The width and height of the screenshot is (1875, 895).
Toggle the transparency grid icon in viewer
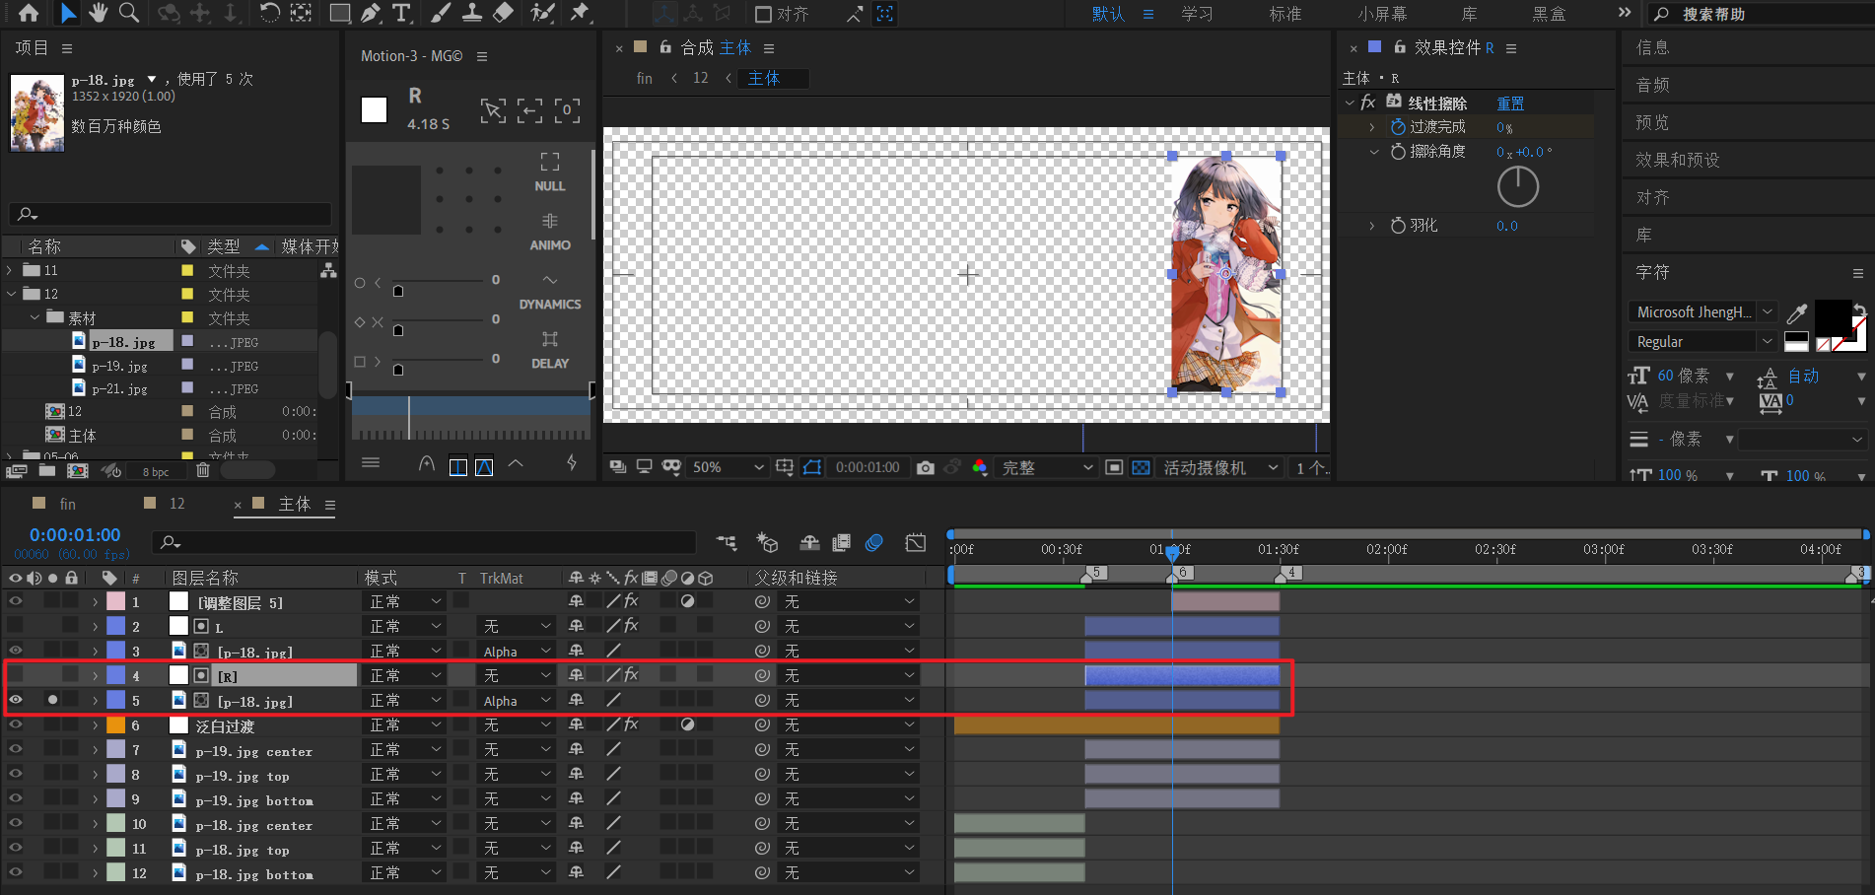click(x=1141, y=467)
